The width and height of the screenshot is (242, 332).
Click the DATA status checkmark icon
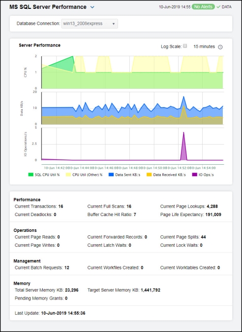point(218,7)
